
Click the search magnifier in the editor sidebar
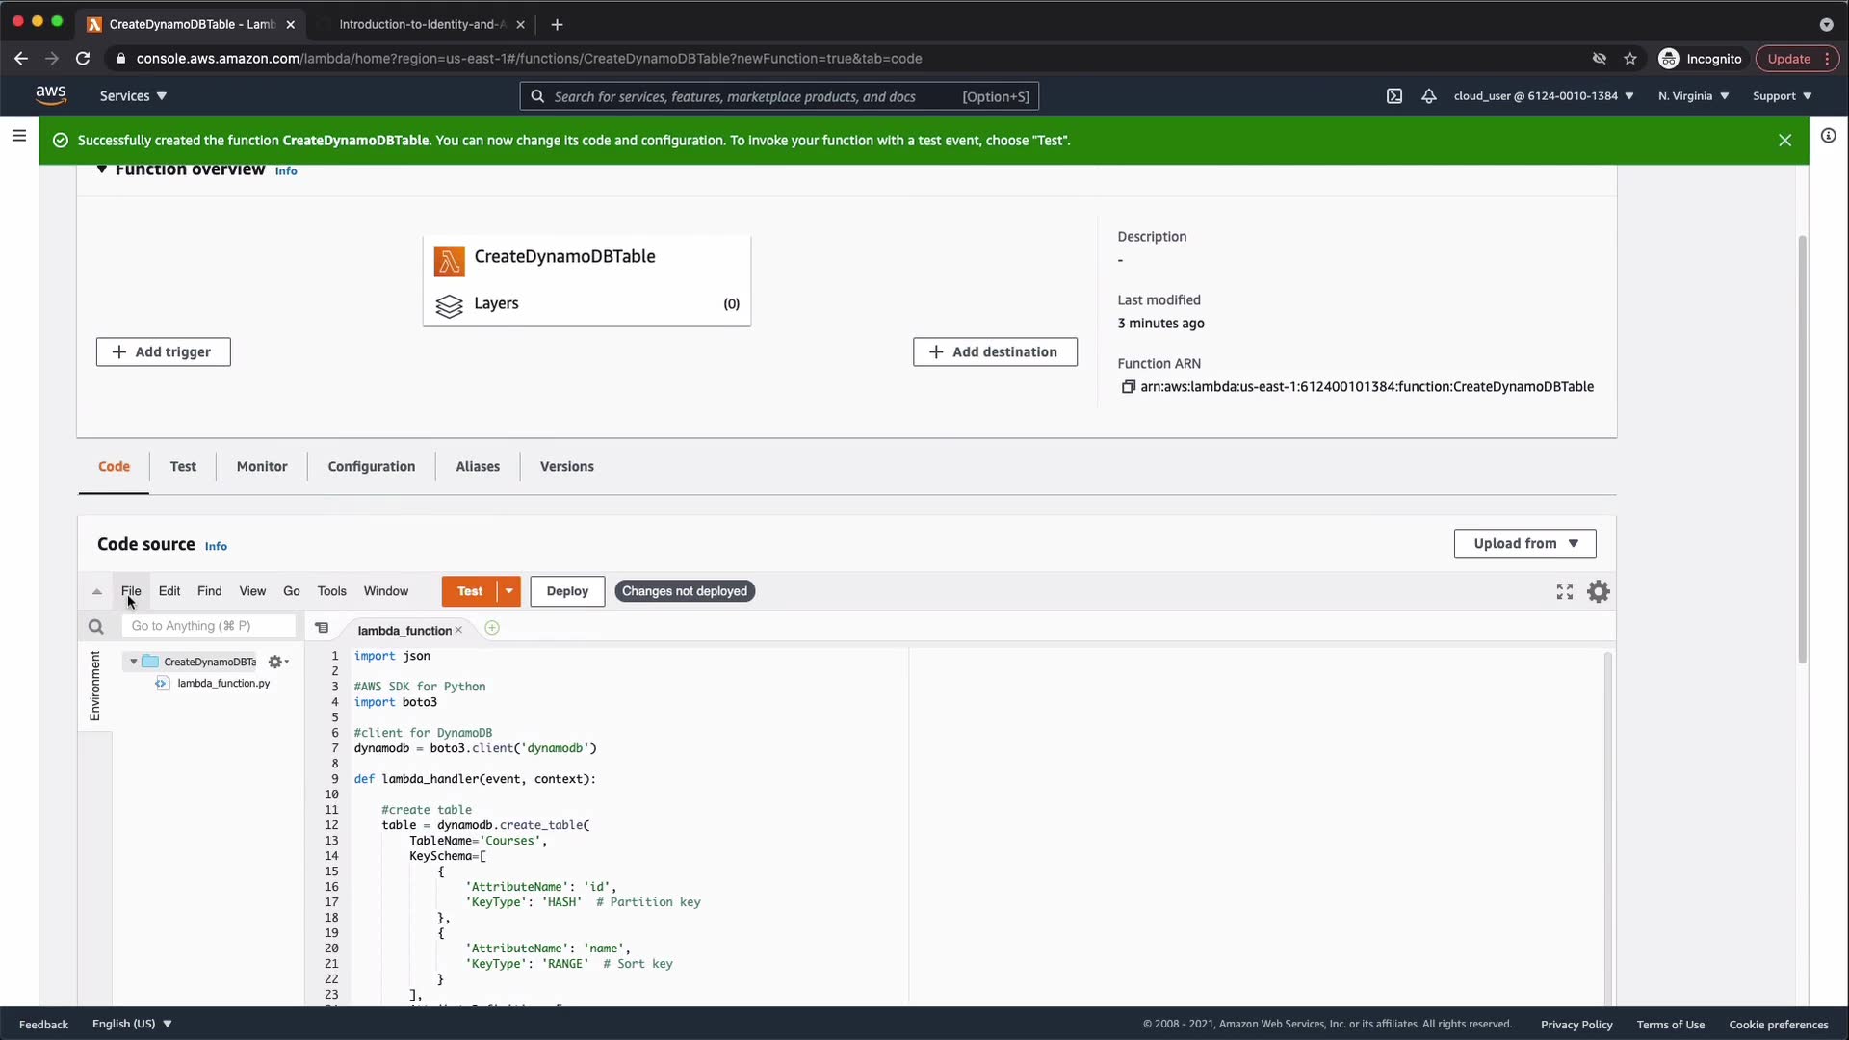point(95,627)
